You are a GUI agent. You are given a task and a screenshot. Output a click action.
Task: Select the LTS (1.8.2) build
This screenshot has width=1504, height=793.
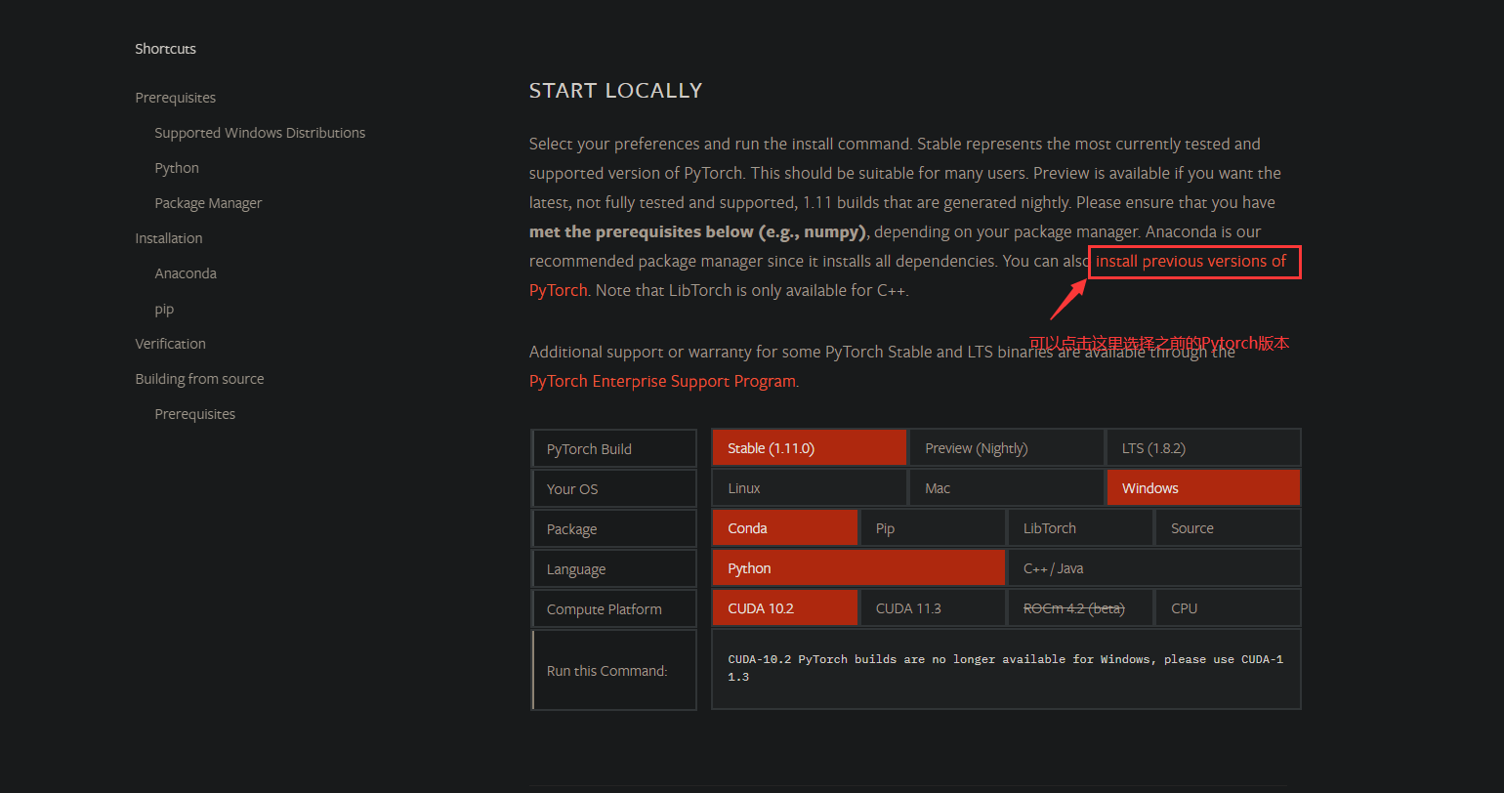coord(1203,448)
